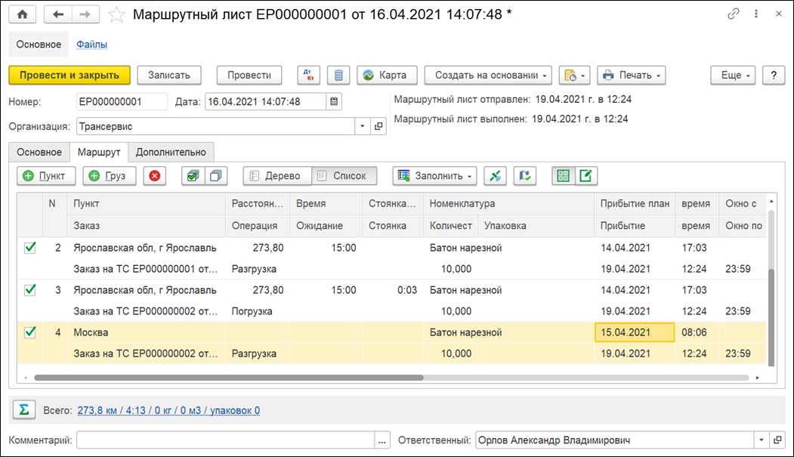Expand the Создать на основании dropdown
This screenshot has width=794, height=457.
(487, 75)
